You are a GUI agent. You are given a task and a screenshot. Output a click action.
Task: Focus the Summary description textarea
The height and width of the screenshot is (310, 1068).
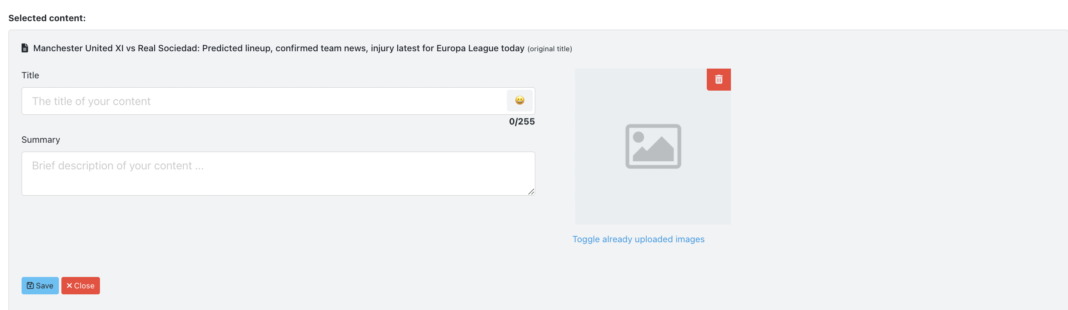pyautogui.click(x=278, y=174)
